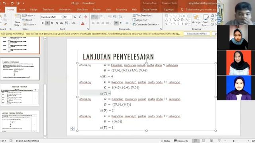
Task: Open Character Spacing dropdown
Action: (67, 23)
